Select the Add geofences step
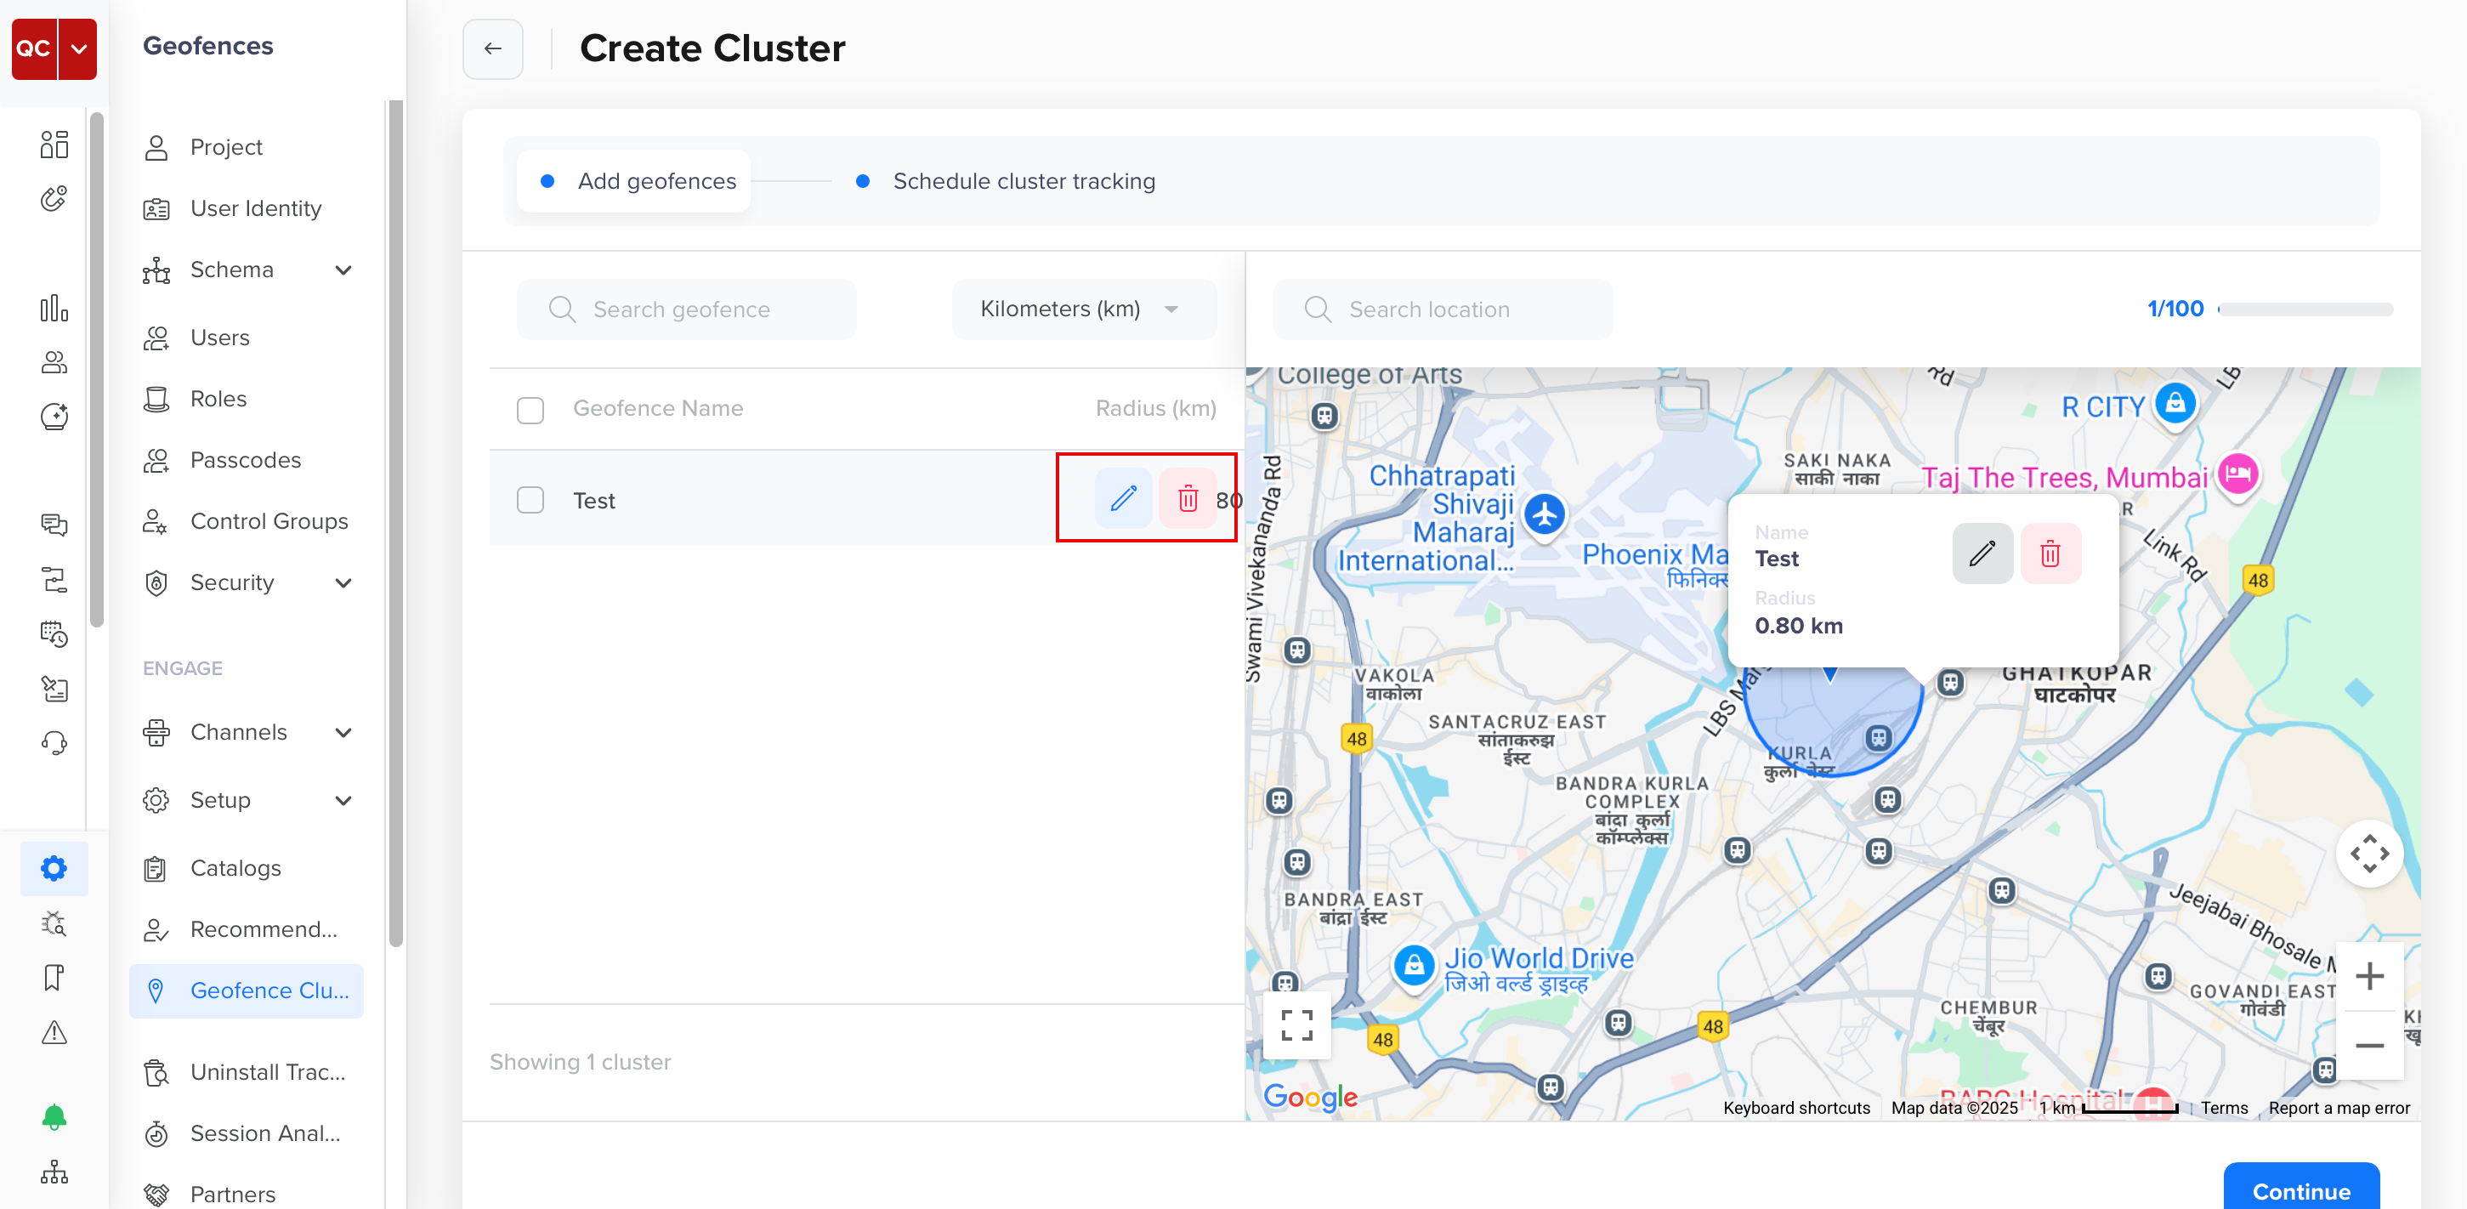Screen dimensions: 2467x1209 coord(632,180)
